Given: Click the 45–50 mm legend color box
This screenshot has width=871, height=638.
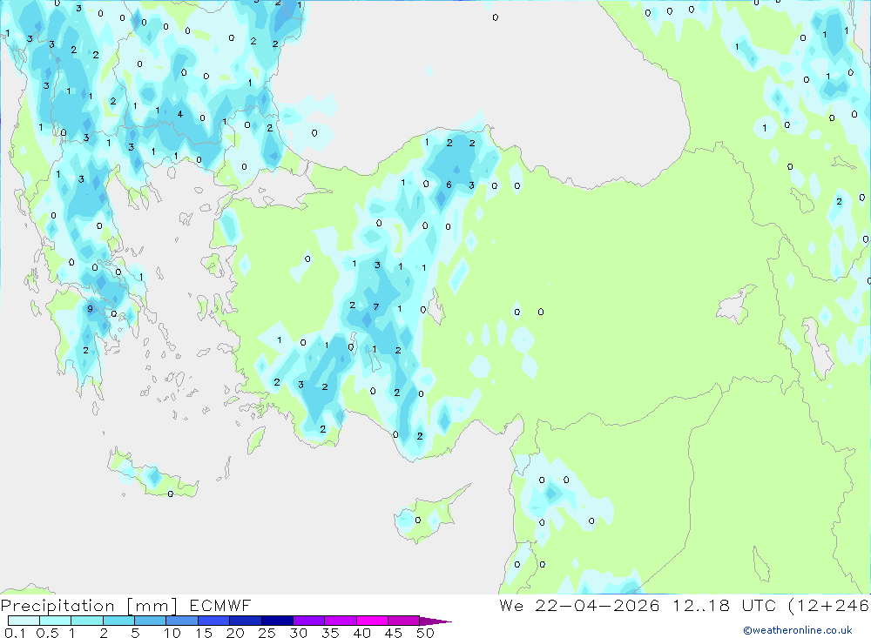Looking at the screenshot, I should 403,621.
